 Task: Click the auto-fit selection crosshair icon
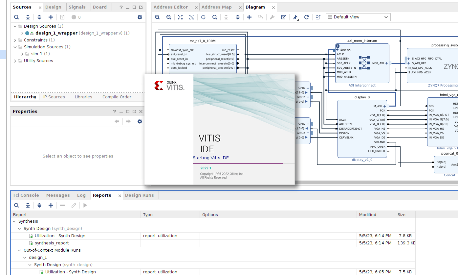203,17
